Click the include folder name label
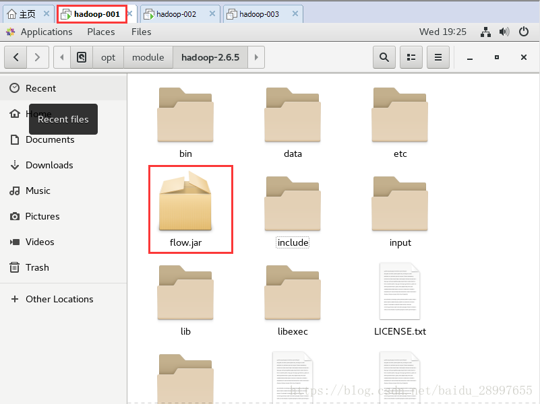Viewport: 540px width, 404px height. click(x=293, y=243)
